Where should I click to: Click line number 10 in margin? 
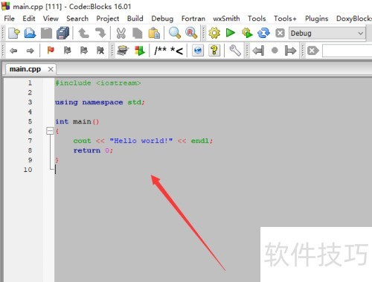click(28, 170)
